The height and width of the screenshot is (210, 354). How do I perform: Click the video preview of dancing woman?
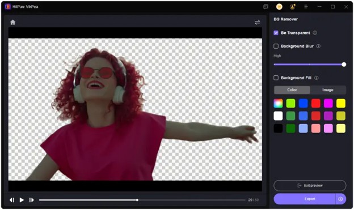pyautogui.click(x=135, y=109)
